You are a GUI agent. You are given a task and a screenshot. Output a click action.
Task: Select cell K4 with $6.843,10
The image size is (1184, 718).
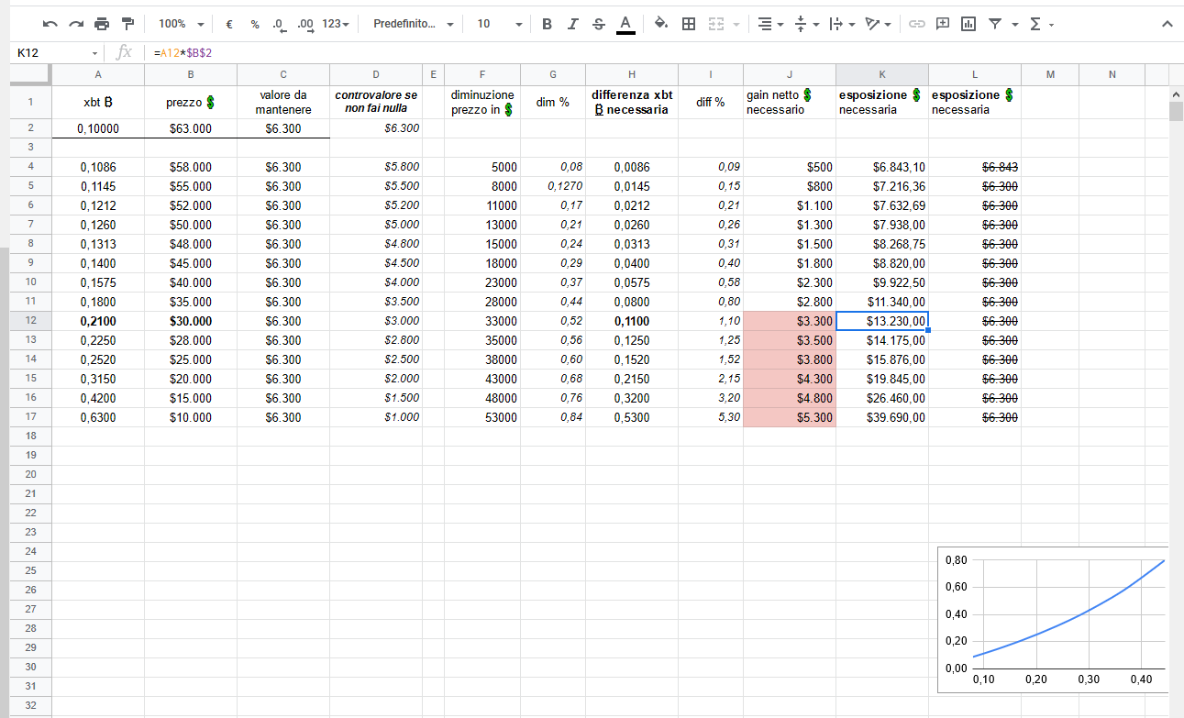[882, 167]
